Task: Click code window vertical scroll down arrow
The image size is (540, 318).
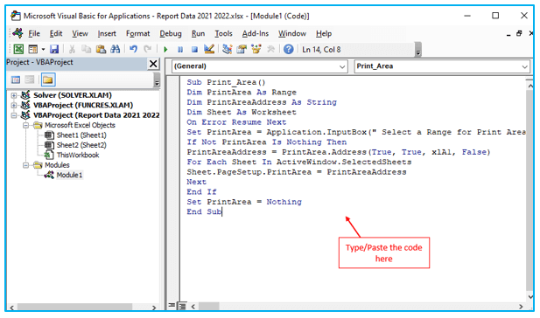Action: [530, 296]
